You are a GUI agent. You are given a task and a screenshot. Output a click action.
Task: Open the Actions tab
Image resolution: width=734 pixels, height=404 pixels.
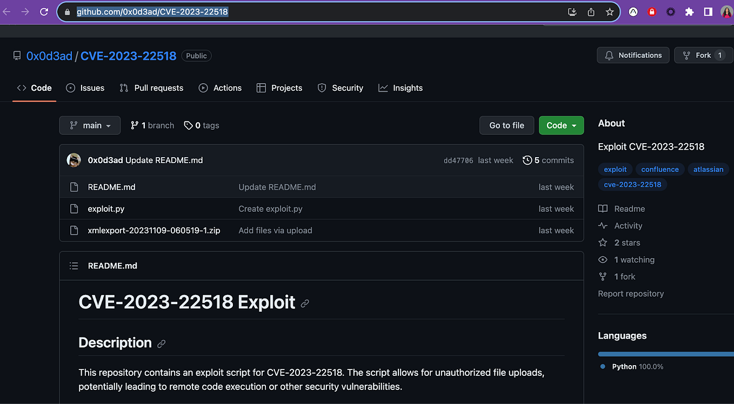click(x=220, y=88)
